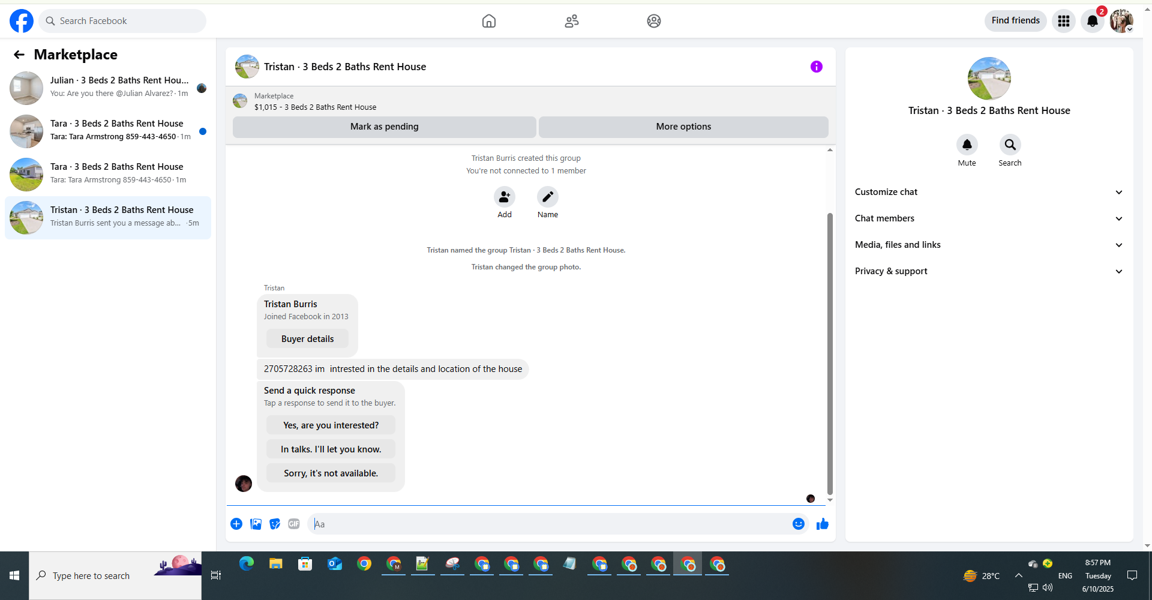The height and width of the screenshot is (600, 1152).
Task: Send quick reply Yes, are you interested?
Action: 331,425
